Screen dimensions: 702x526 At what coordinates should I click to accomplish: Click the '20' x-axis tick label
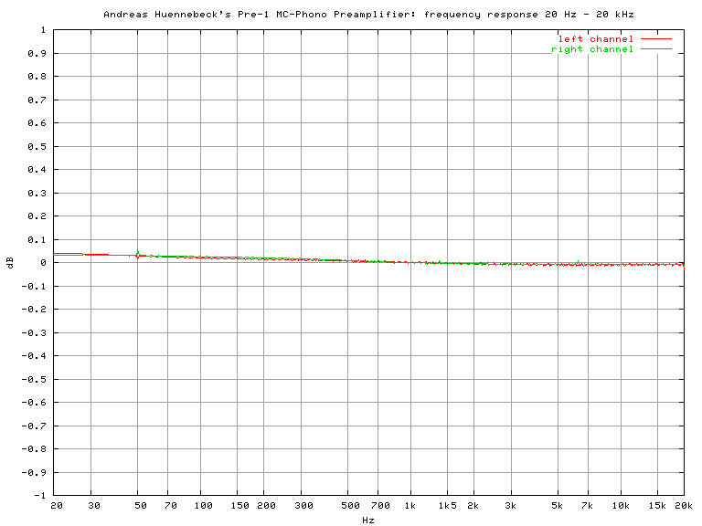coord(56,505)
